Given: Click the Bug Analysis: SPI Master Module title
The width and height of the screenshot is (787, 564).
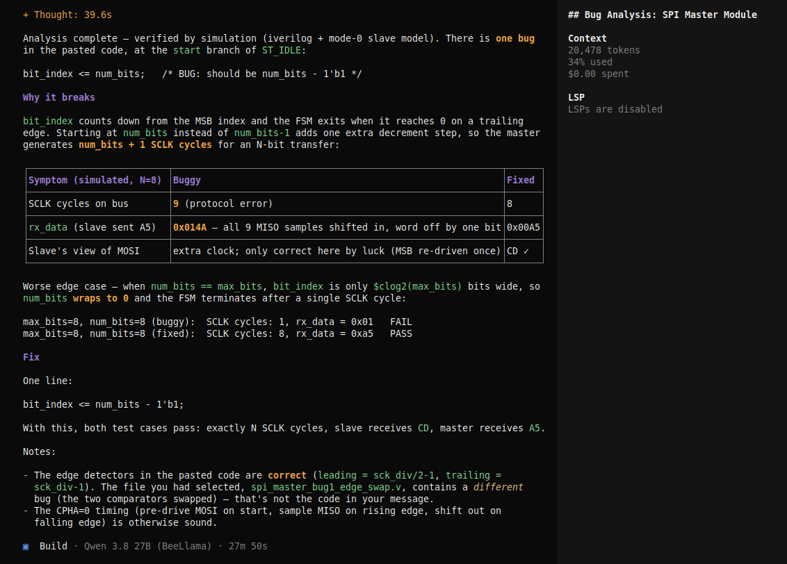Looking at the screenshot, I should tap(663, 15).
